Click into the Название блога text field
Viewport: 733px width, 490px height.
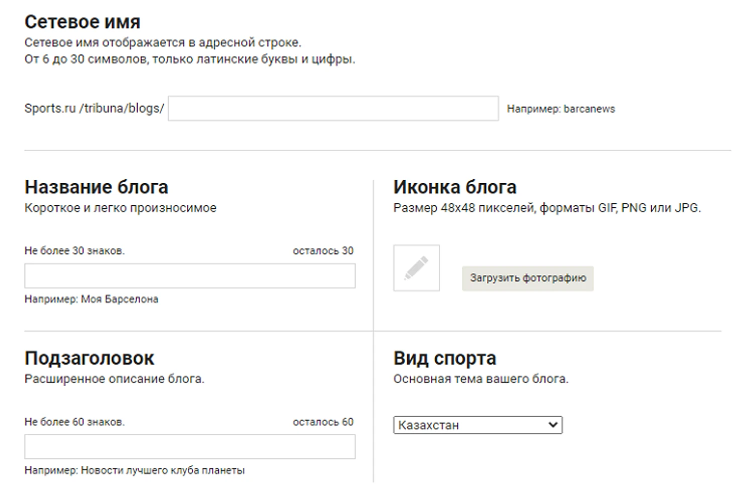tap(190, 276)
